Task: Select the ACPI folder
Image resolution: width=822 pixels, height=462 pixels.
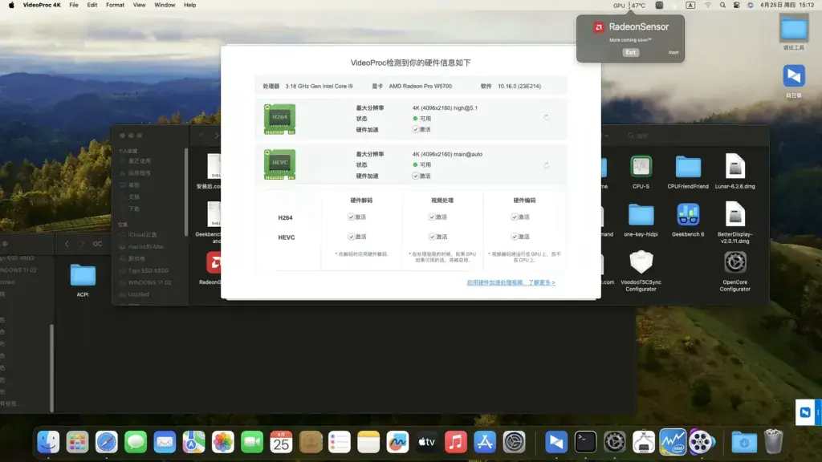Action: [x=83, y=281]
